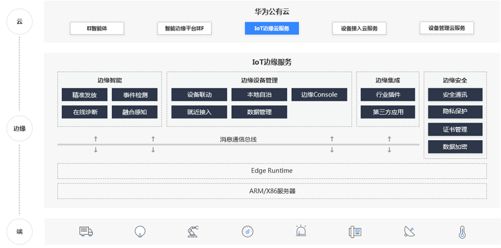Click the alarm siren device icon
The height and width of the screenshot is (248, 501).
301,231
